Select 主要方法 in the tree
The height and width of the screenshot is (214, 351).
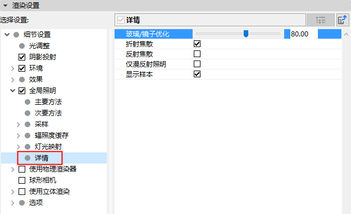point(48,102)
